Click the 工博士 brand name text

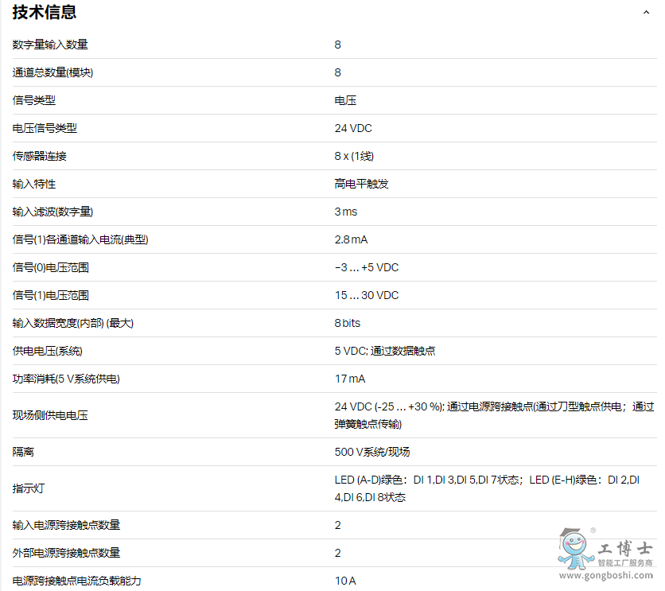point(624,550)
